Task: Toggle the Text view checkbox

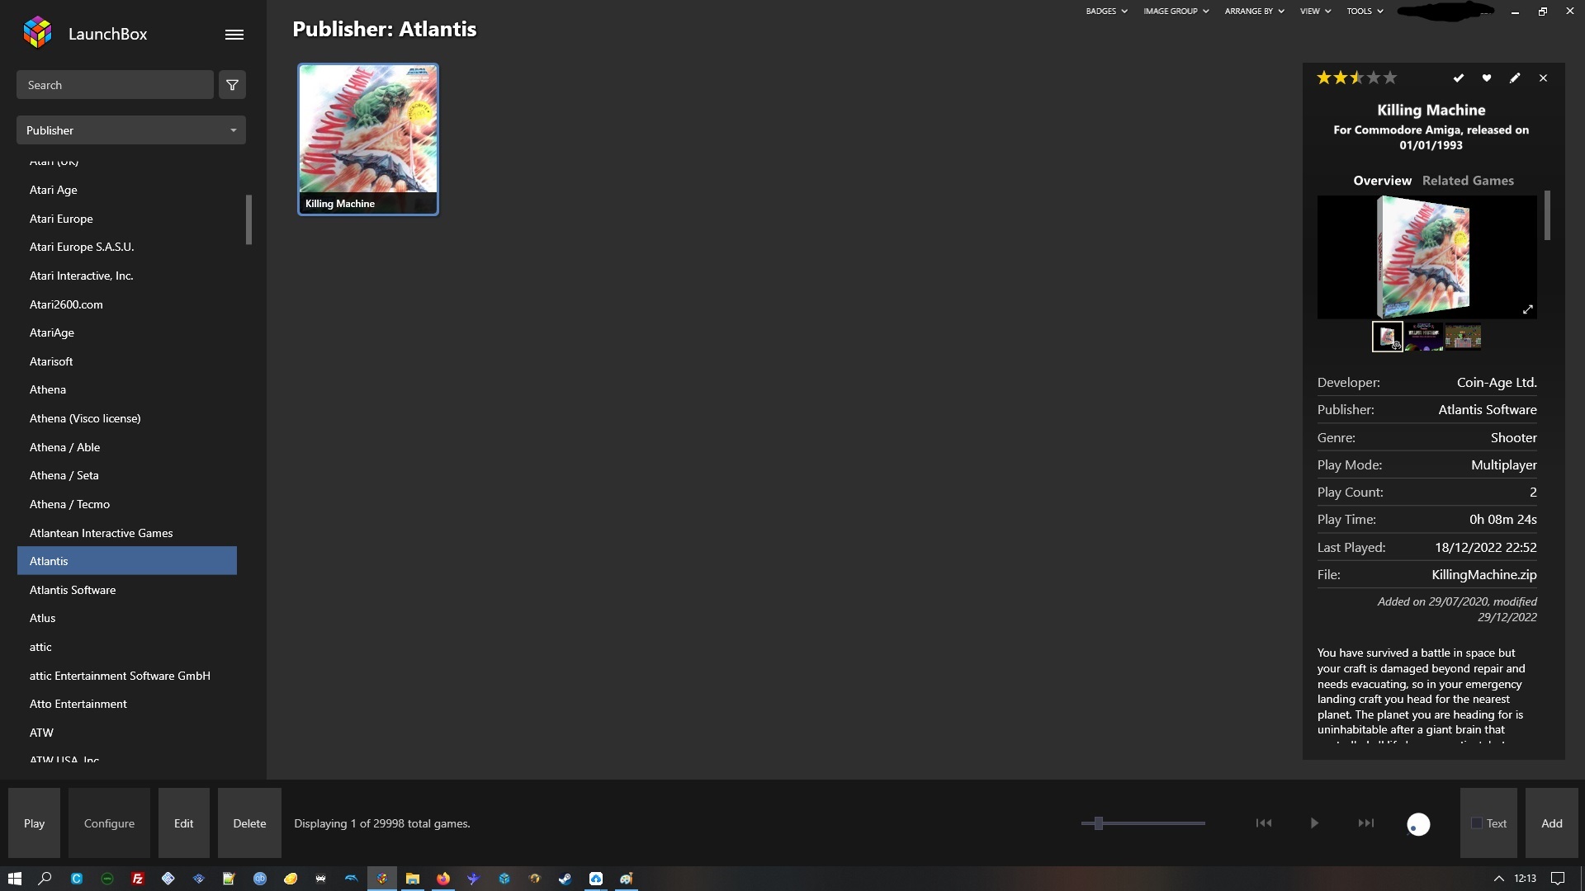Action: (x=1477, y=823)
